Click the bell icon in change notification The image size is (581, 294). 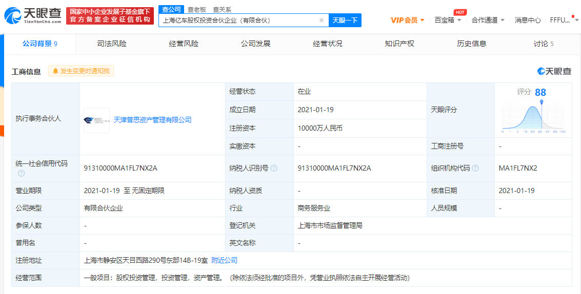click(55, 71)
